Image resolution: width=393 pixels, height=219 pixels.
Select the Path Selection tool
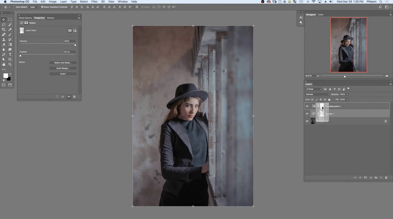click(4, 59)
